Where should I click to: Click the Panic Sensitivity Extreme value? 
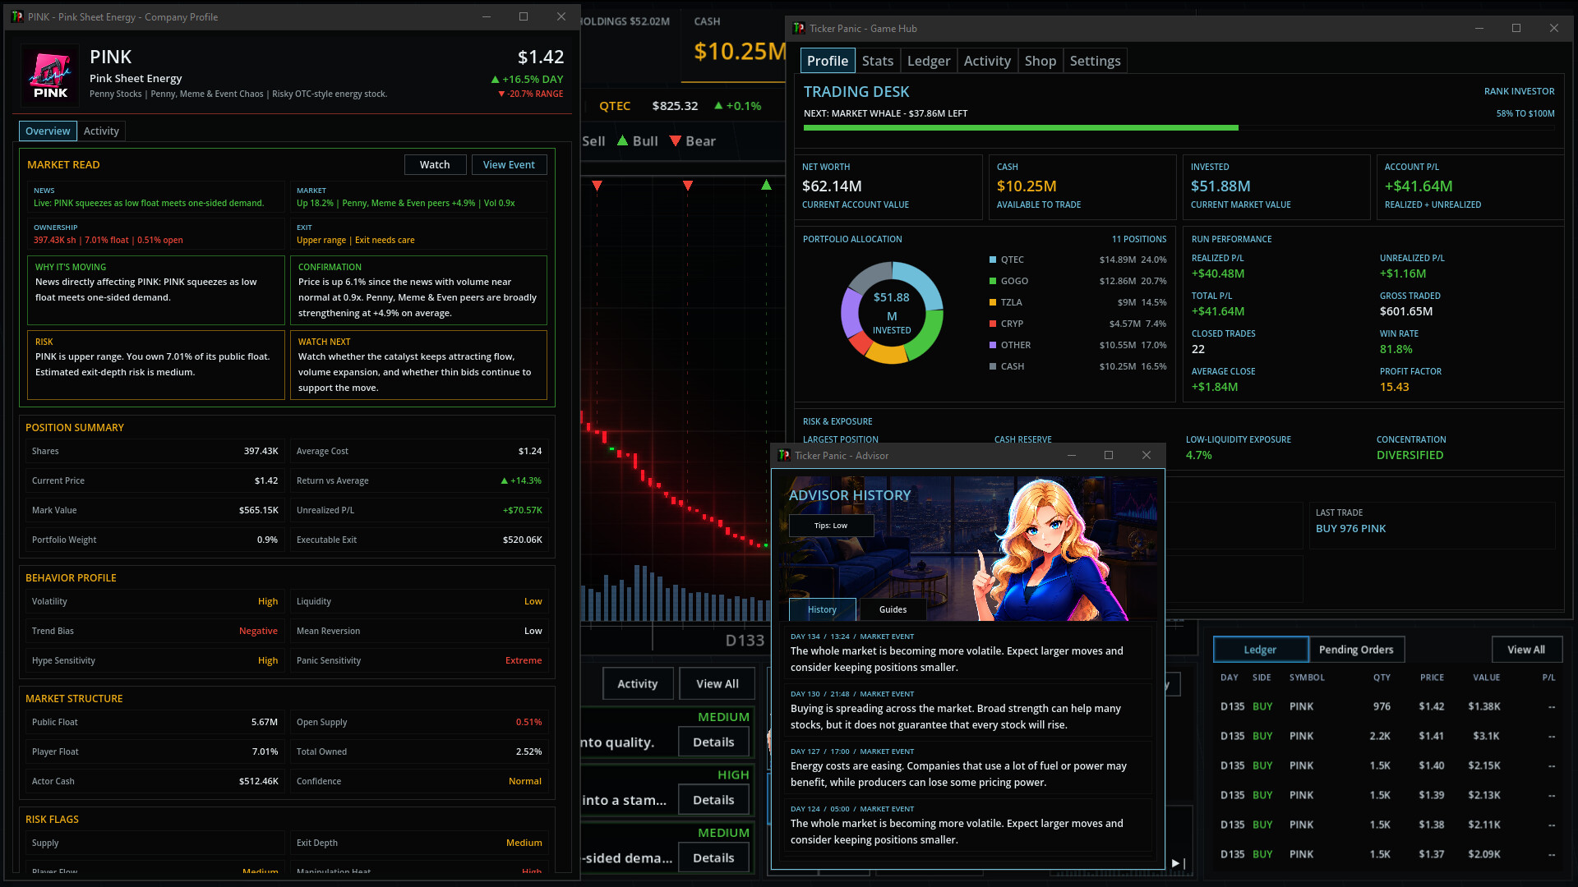524,660
